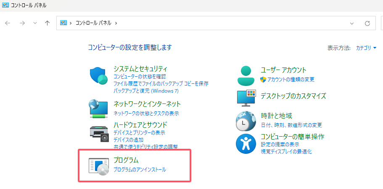Expand the address bar history dropdown
The height and width of the screenshot is (189, 383).
pos(352,23)
